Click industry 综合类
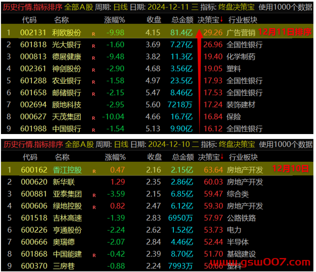This screenshot has height=272, width=316. (x=238, y=194)
